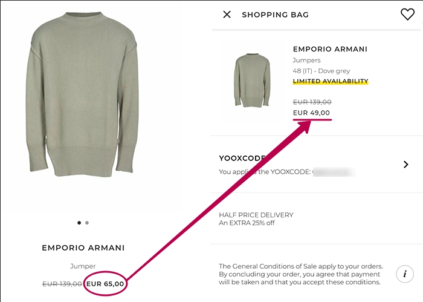Viewport: 423px width, 302px height.
Task: Select the 48 (IT) - Dove grey details
Action: click(321, 71)
